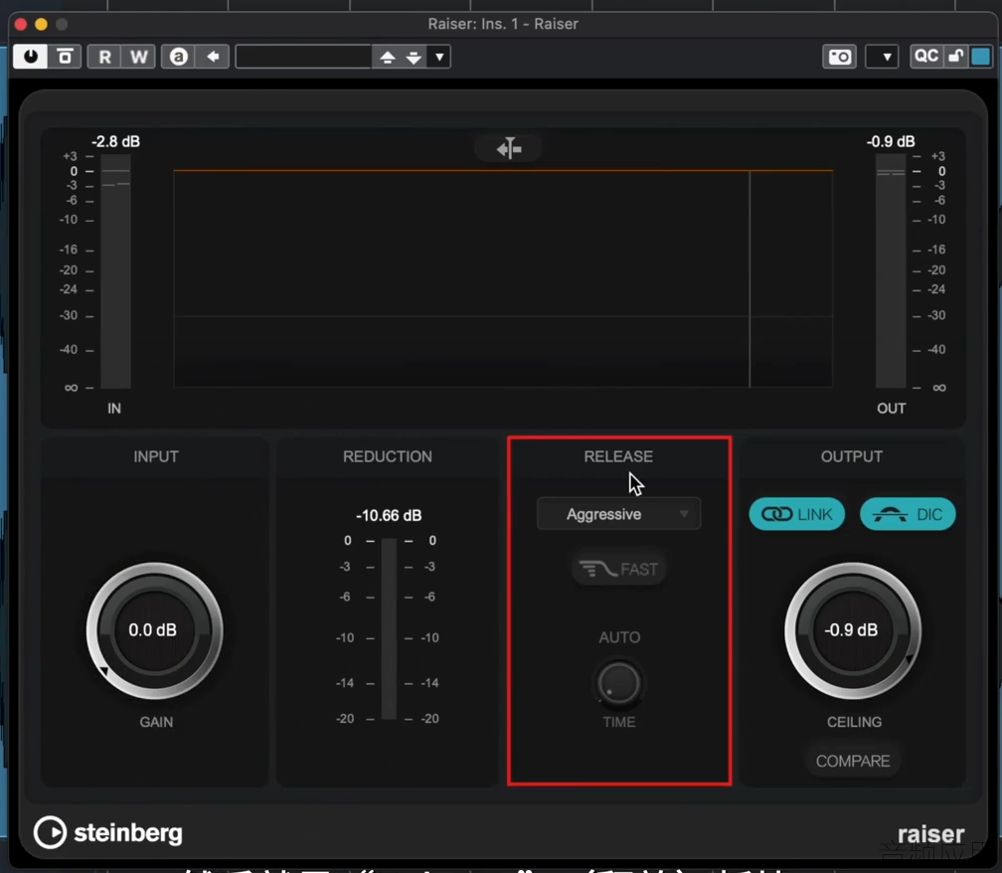Click the OUTPUT section heading
1002x873 pixels.
[851, 456]
